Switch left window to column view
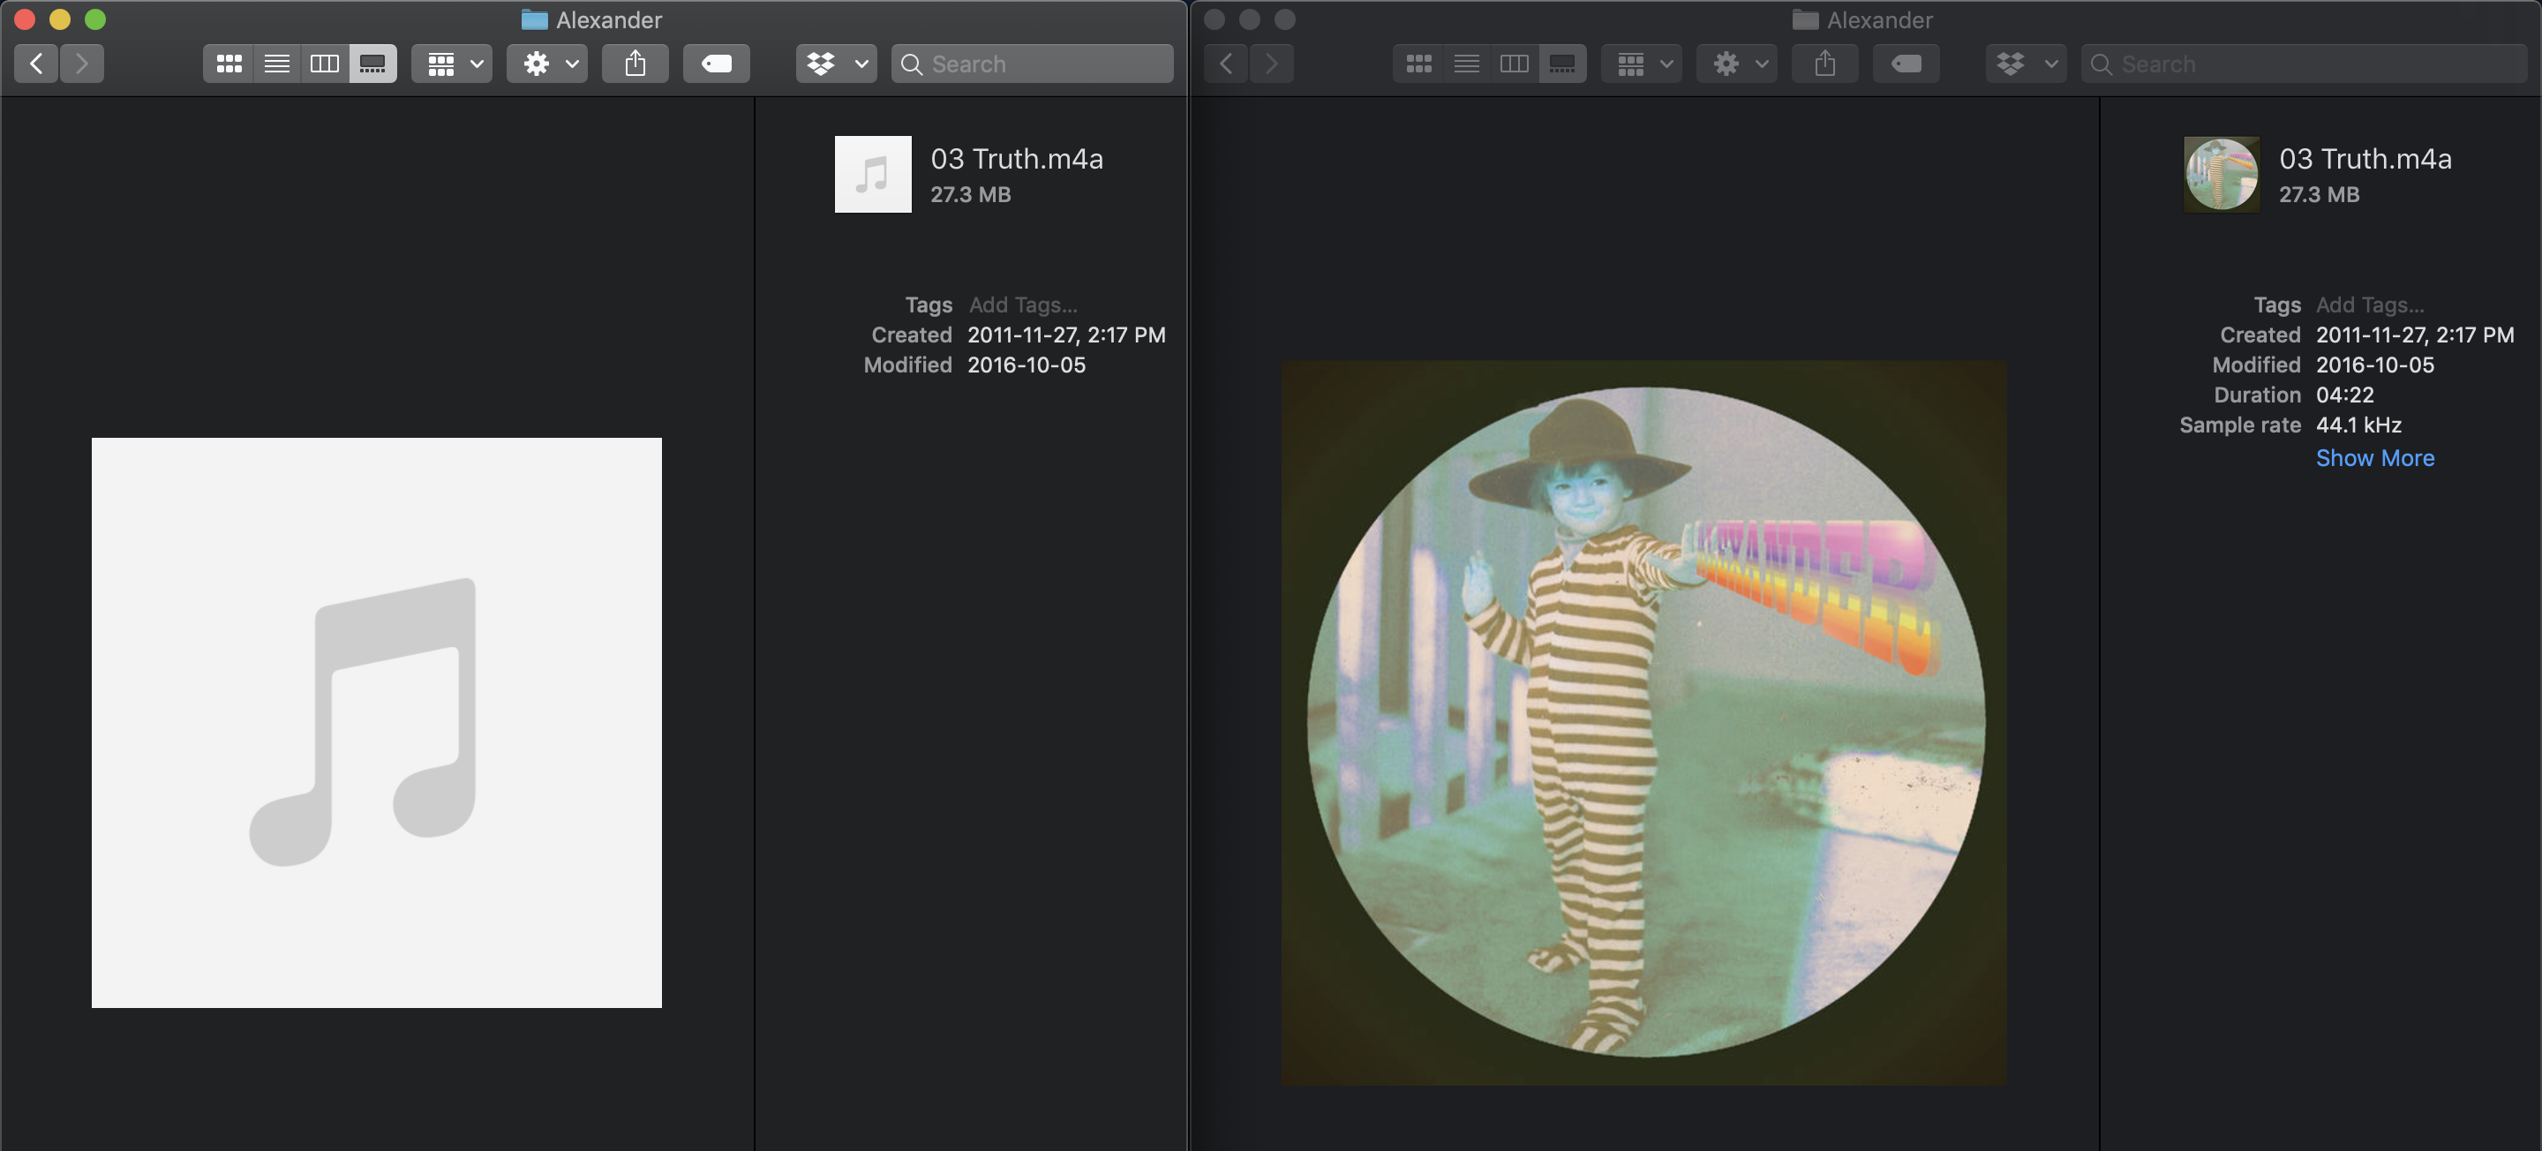This screenshot has height=1151, width=2542. (x=325, y=64)
